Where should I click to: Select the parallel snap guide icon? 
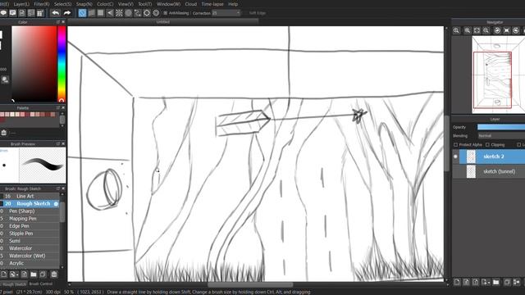(x=91, y=13)
